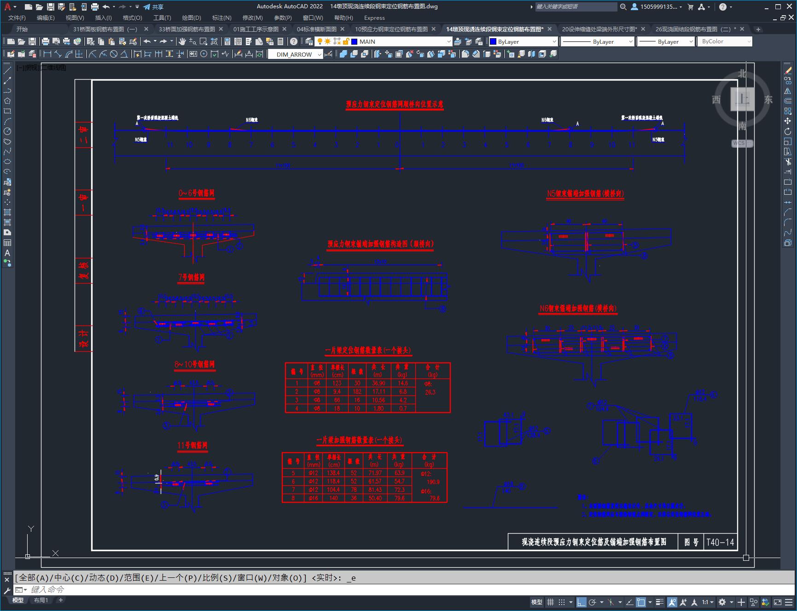Click the Save icon in quick access toolbar
797x611 pixels.
pos(51,6)
